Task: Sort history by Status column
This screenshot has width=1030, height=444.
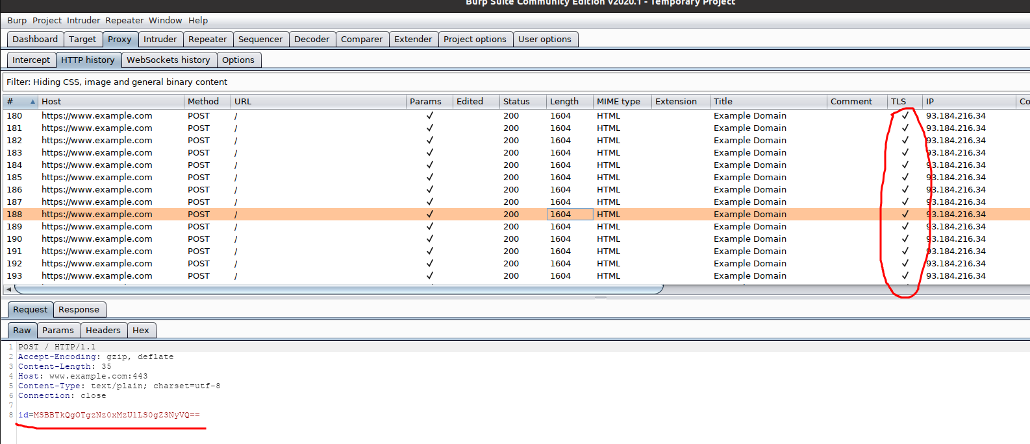Action: [x=523, y=102]
